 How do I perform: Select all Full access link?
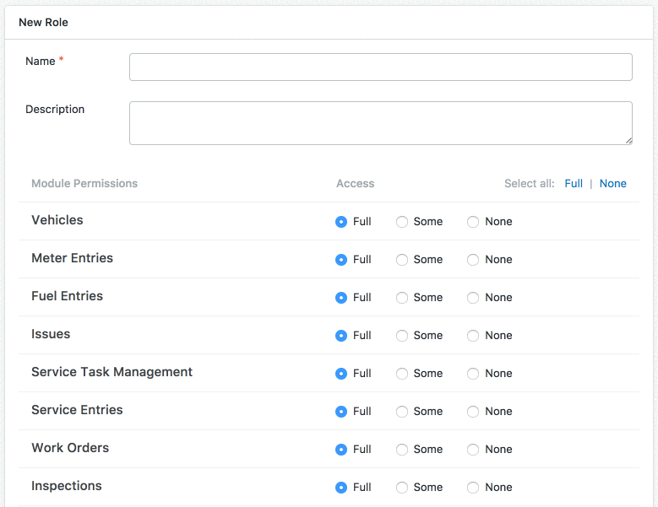[x=574, y=184]
